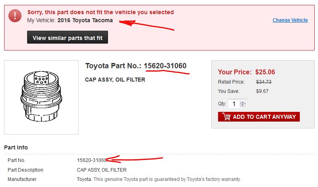Click the crossed-out retail price $34.73

264,82
